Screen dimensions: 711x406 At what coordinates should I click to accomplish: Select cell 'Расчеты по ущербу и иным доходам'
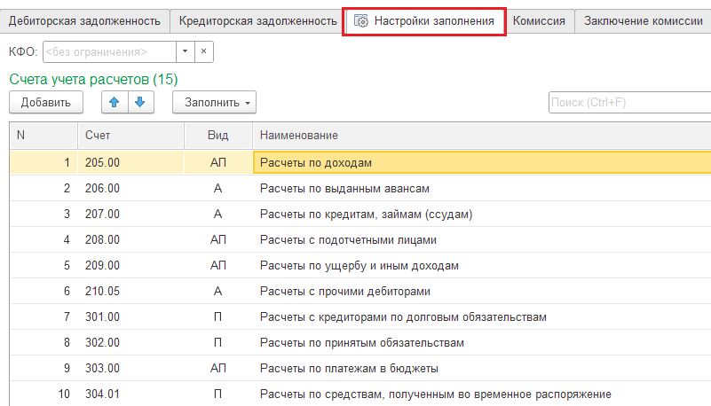click(482, 266)
